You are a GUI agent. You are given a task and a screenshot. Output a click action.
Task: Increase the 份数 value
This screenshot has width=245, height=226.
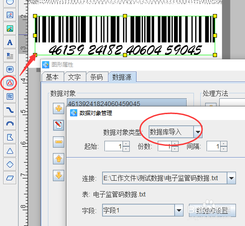[175, 144]
